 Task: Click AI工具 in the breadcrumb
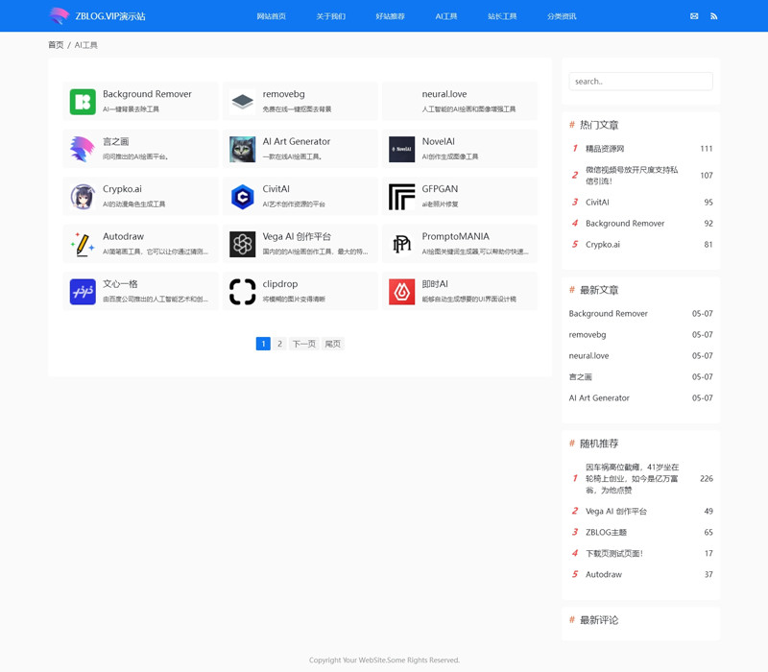point(86,45)
